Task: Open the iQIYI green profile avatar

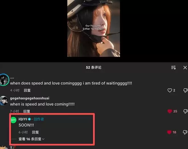Action: [13, 120]
